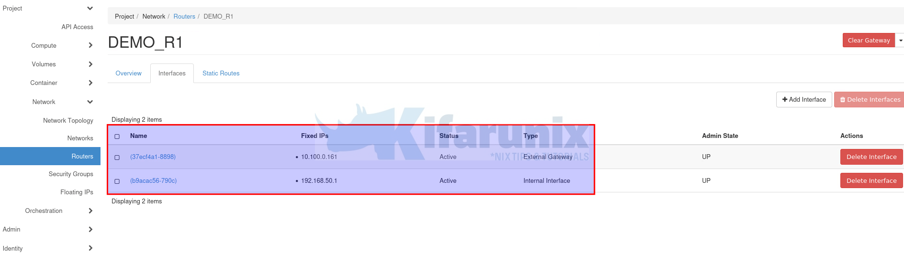Expand the Orchestration section chevron
The width and height of the screenshot is (904, 264).
90,211
